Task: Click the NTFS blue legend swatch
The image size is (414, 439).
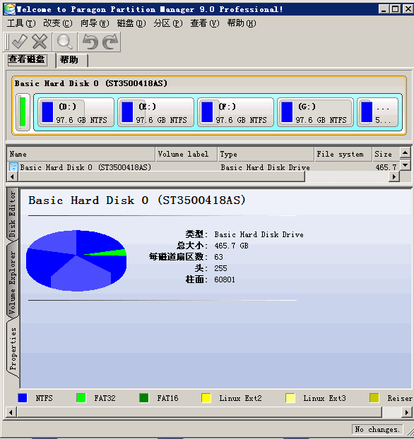Action: click(23, 398)
